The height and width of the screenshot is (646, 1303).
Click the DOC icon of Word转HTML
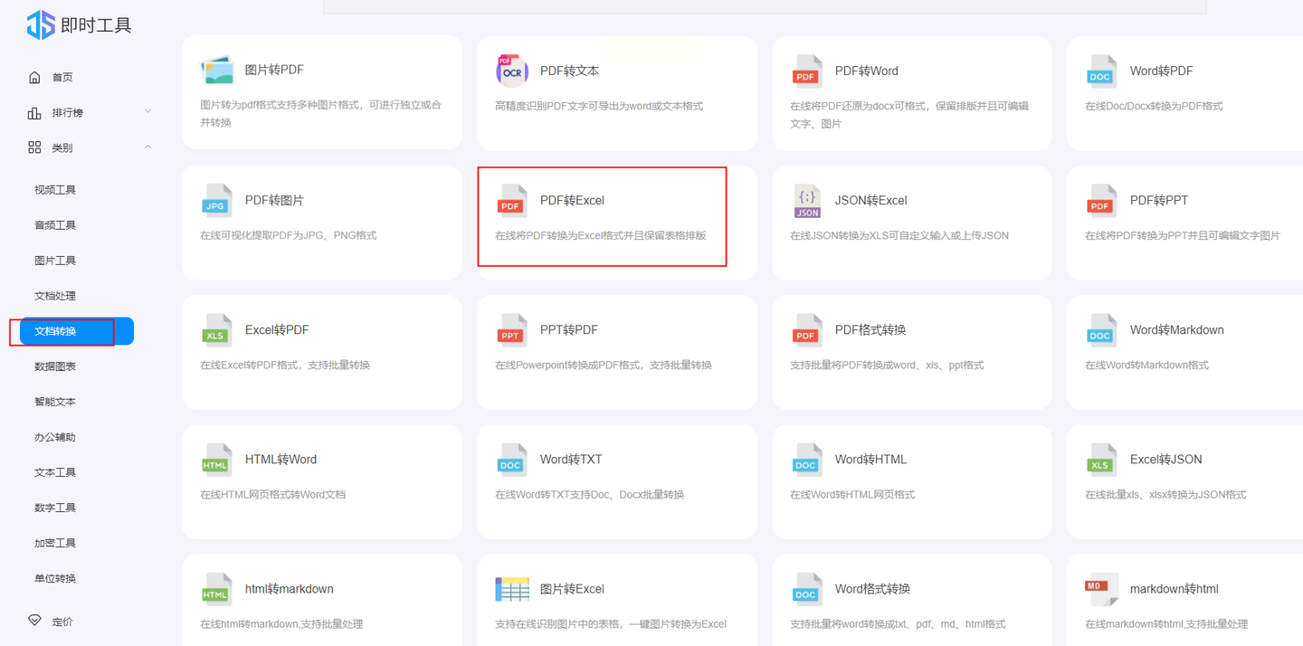tap(807, 459)
